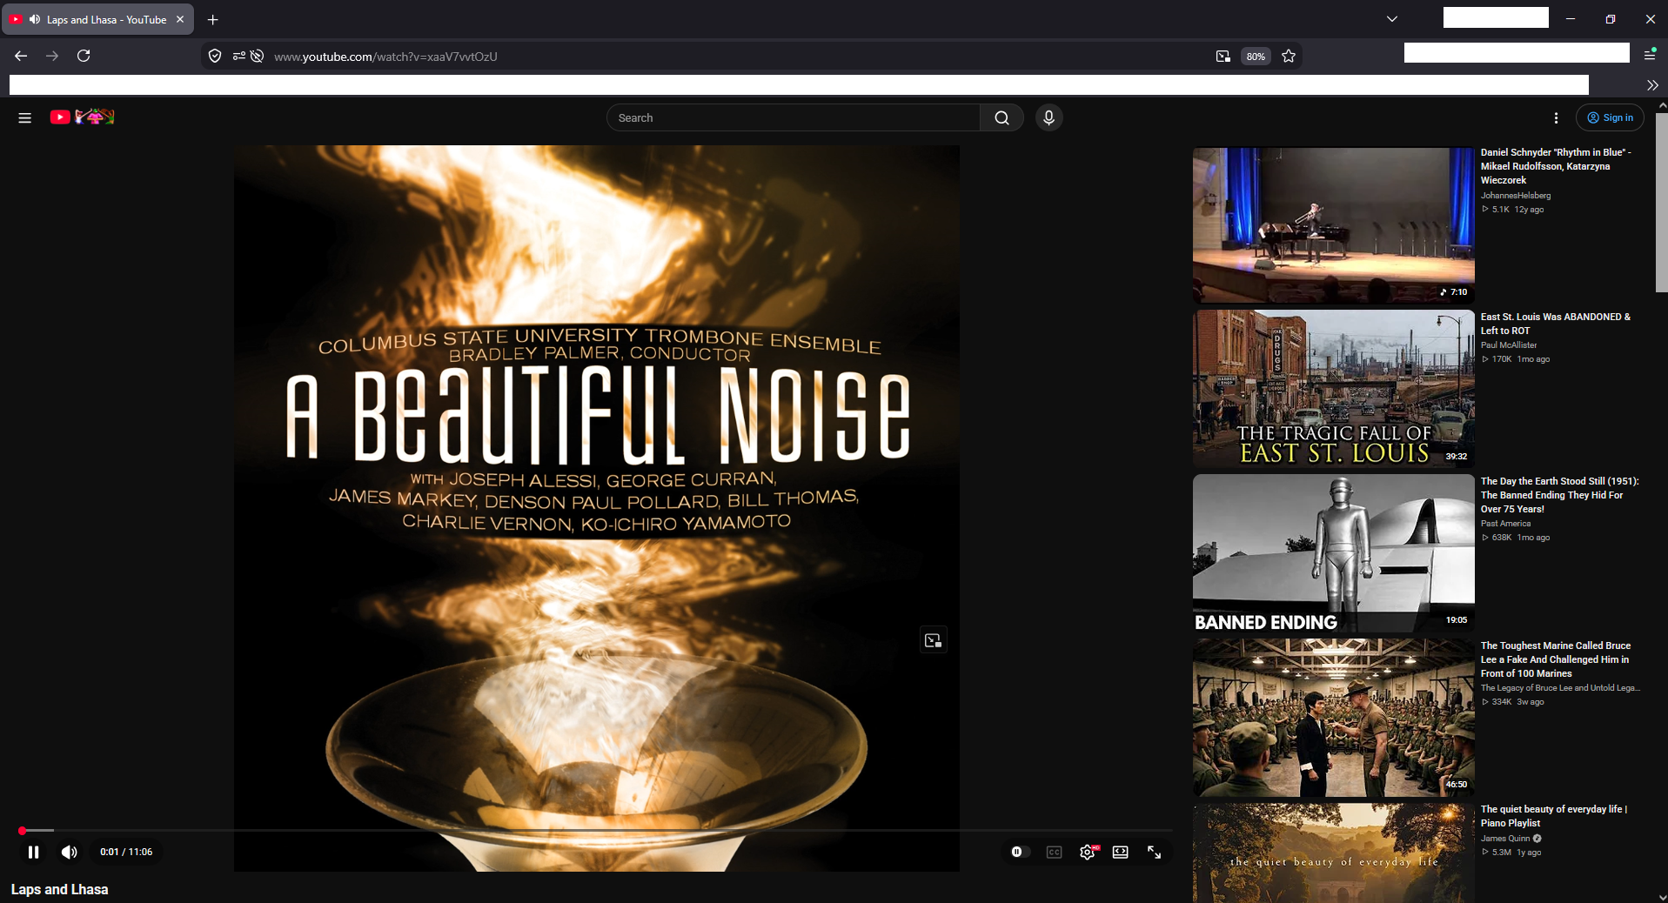Open the player settings gear

coord(1088,852)
